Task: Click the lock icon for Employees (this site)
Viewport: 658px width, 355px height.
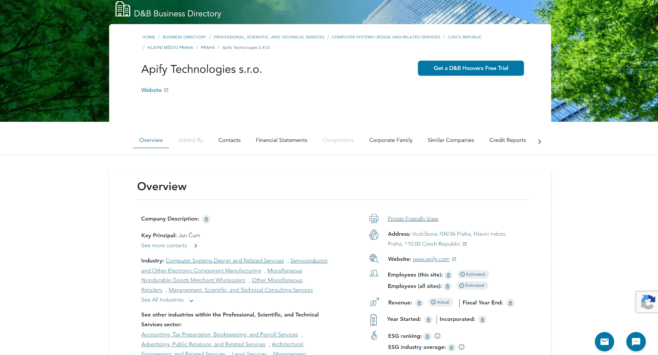Action: (x=449, y=275)
